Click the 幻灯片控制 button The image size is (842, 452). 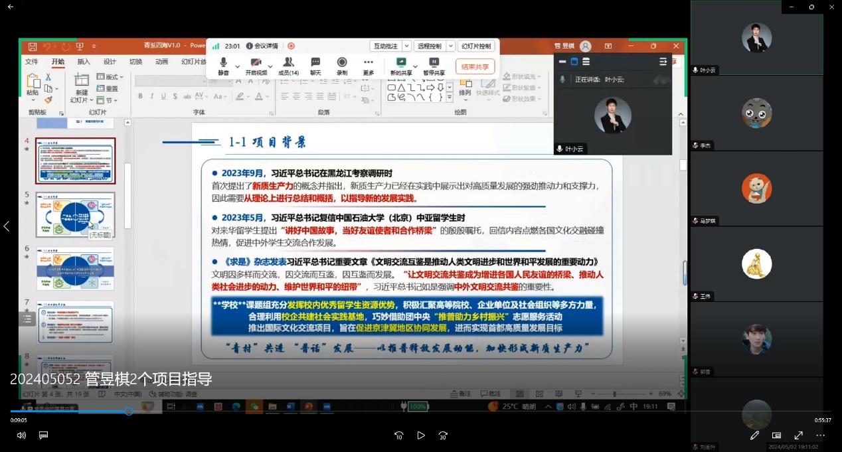point(476,46)
